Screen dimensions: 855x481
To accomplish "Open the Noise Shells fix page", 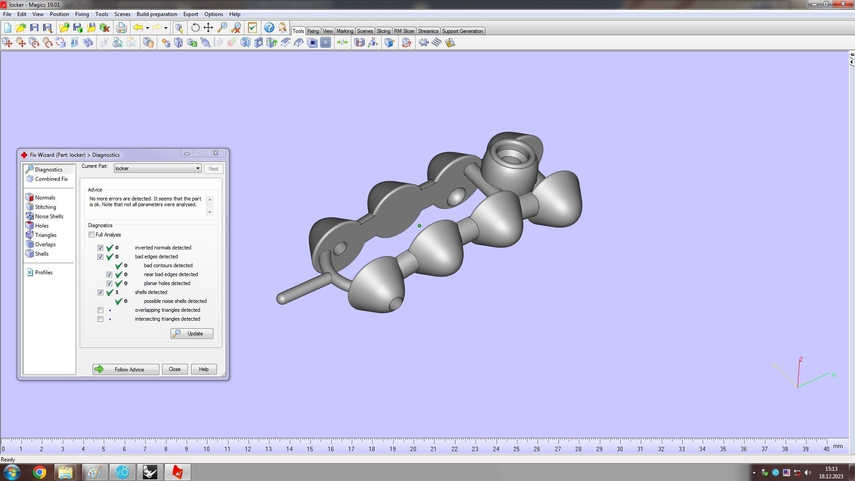I will [49, 216].
